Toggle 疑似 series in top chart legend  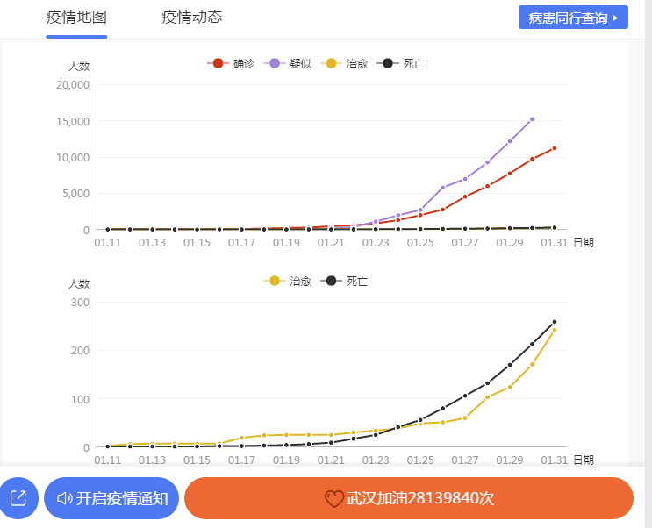(288, 63)
